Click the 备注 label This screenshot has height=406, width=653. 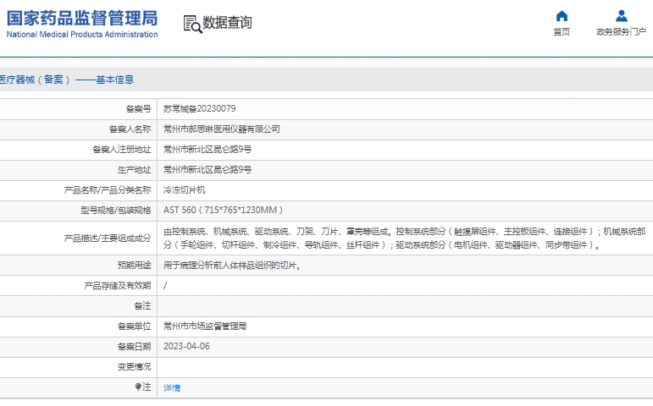(x=142, y=305)
